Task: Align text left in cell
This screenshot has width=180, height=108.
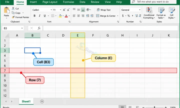Action: click(x=74, y=16)
